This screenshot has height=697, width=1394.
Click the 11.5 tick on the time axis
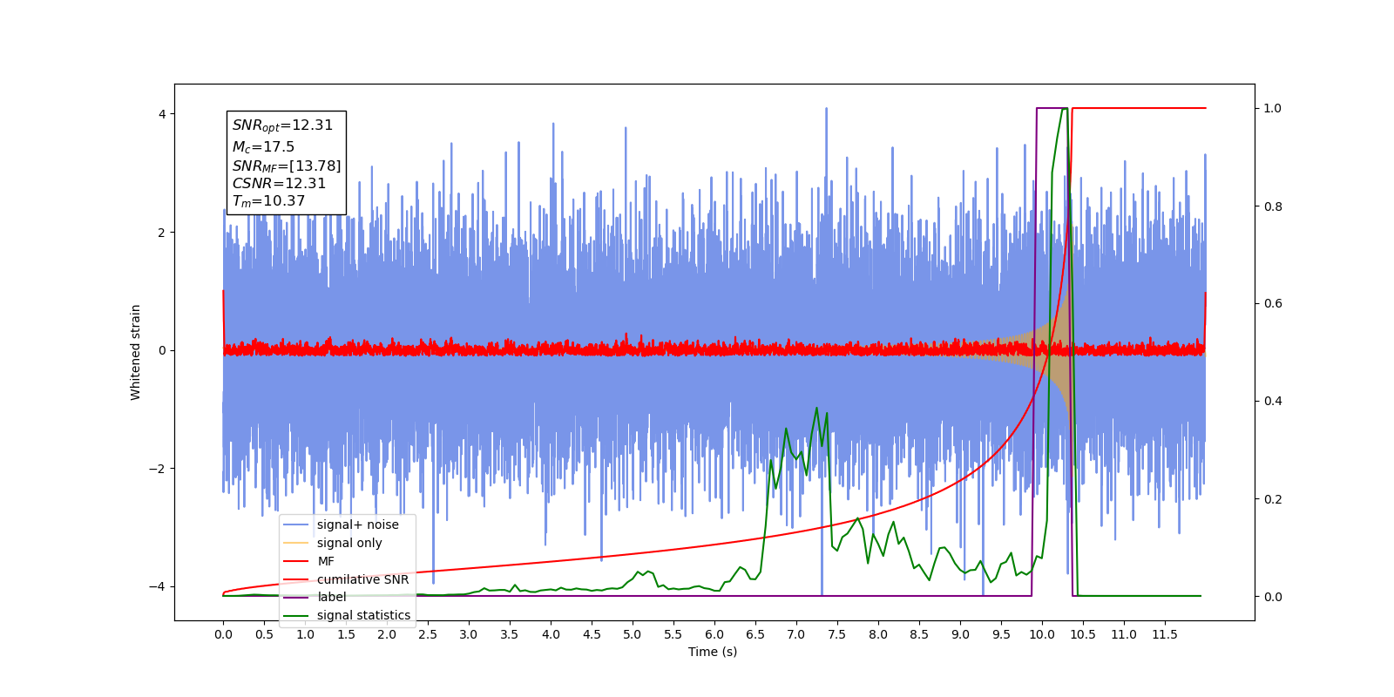coord(1165,634)
